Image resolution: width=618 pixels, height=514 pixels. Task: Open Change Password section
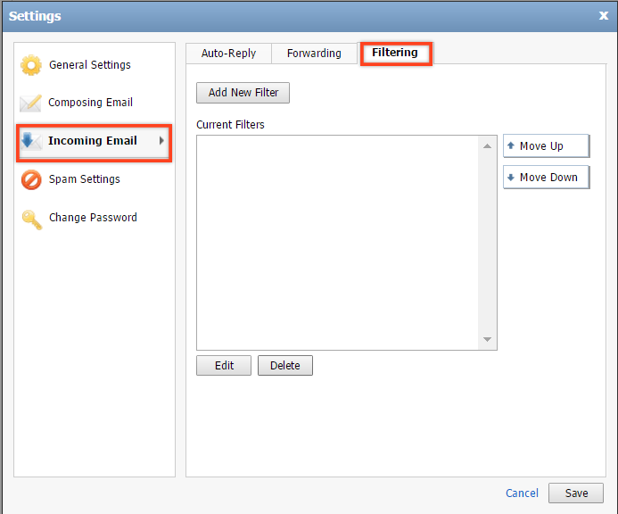(x=95, y=218)
